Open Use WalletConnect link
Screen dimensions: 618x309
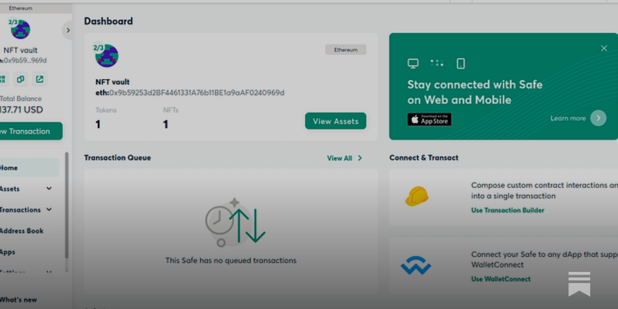[x=501, y=279]
